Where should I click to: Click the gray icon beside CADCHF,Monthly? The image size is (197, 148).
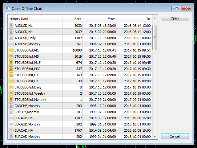(11, 106)
